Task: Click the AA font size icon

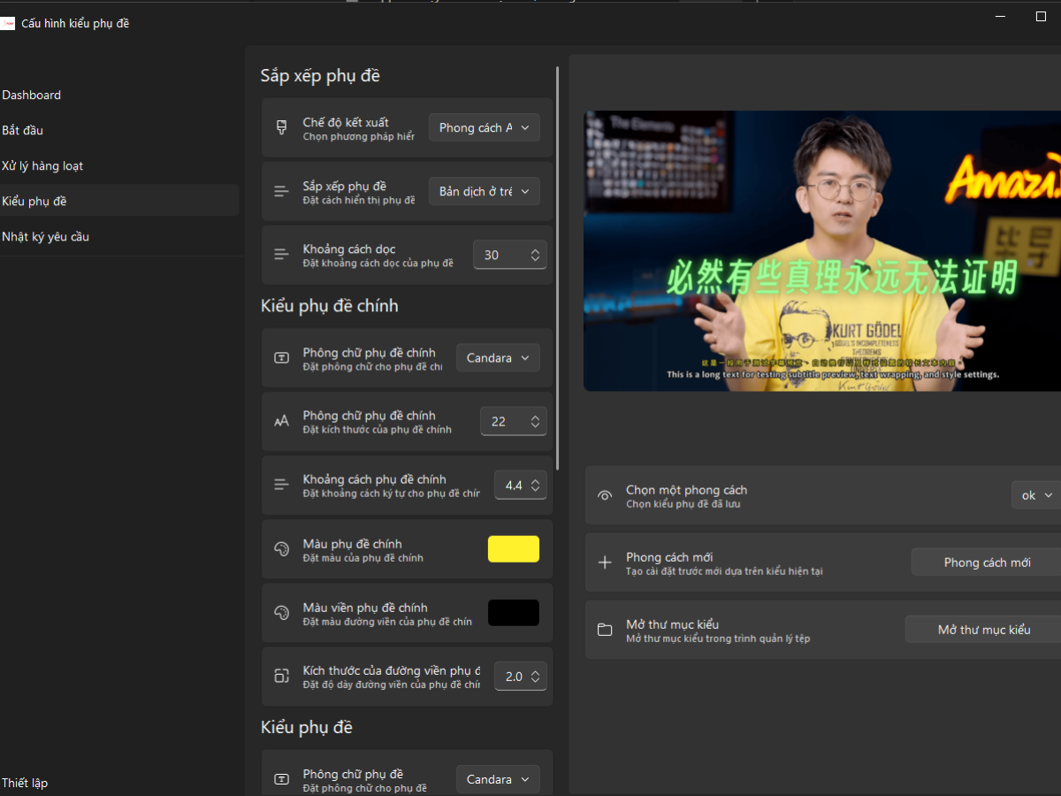Action: 281,421
